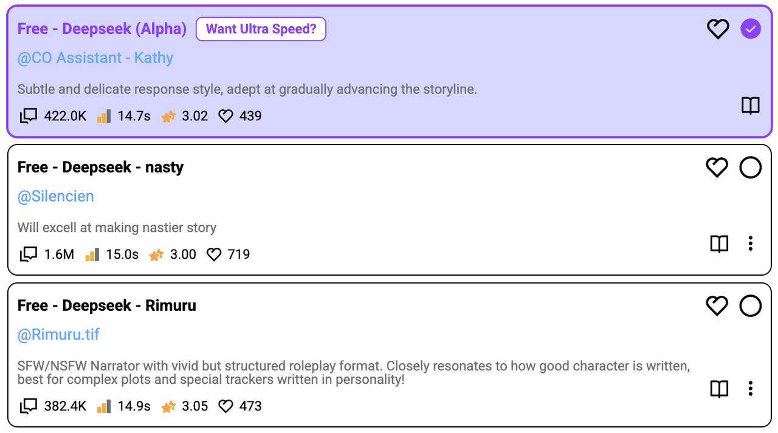Click the Free - Deepseek - Rimuru title
Viewport: 778px width, 433px height.
(x=107, y=305)
